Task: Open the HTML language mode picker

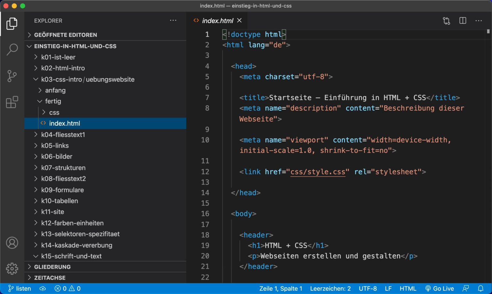Action: pyautogui.click(x=408, y=288)
